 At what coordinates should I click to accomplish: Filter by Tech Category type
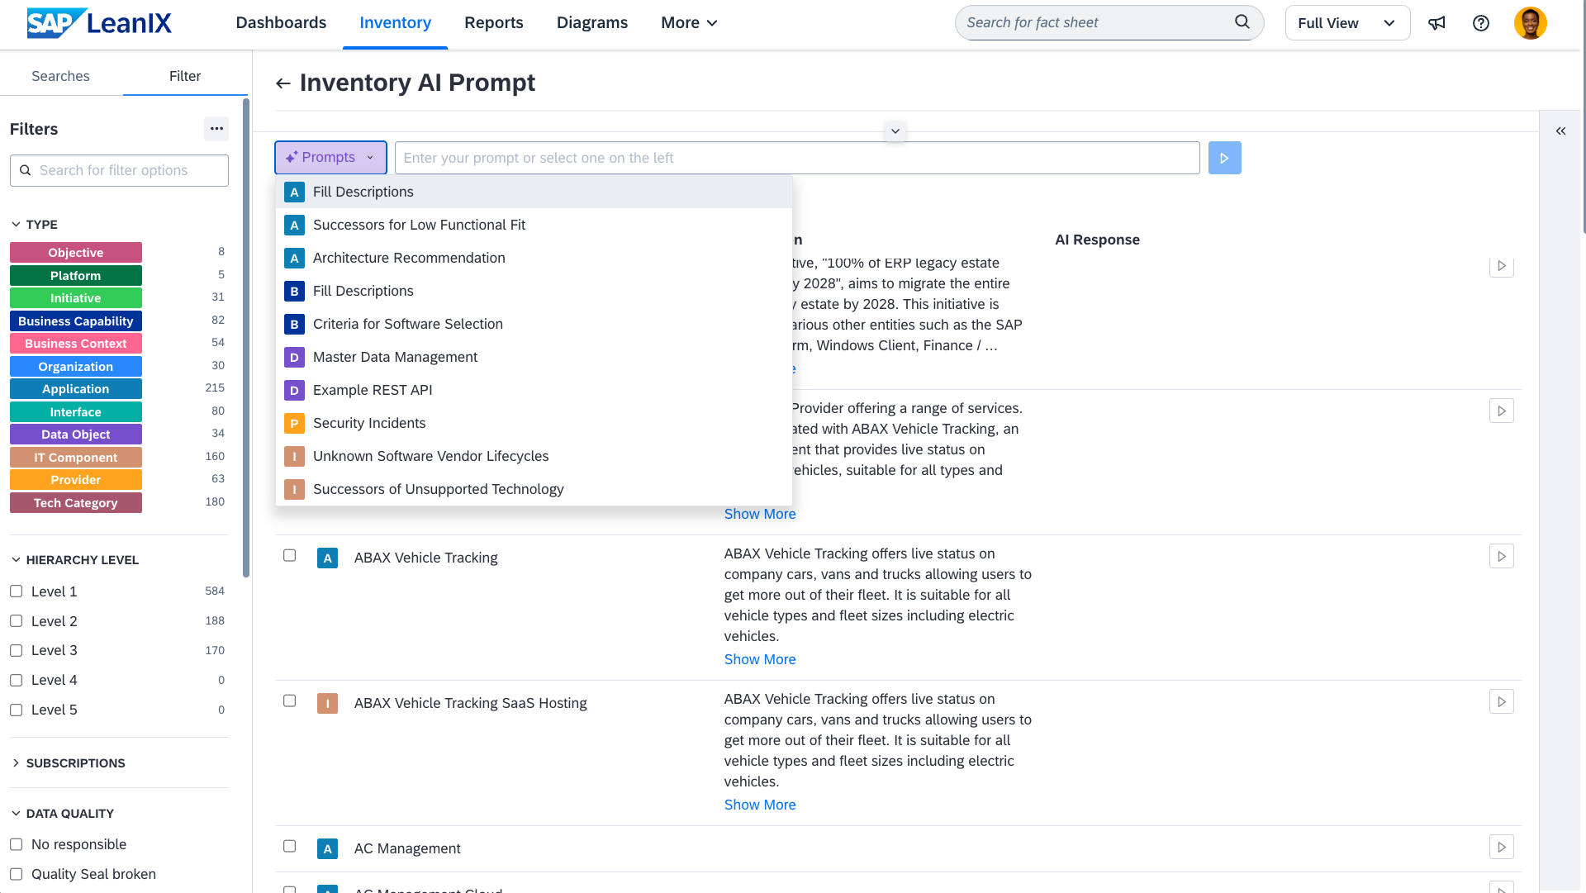tap(76, 503)
